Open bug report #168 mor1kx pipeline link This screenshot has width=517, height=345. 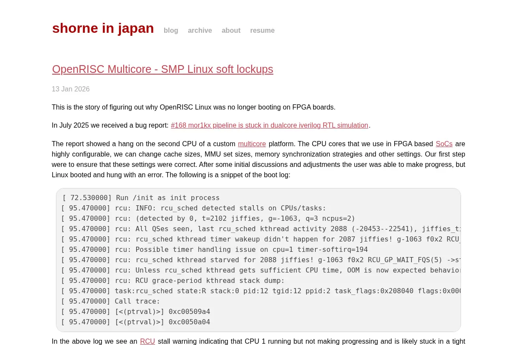pyautogui.click(x=270, y=125)
